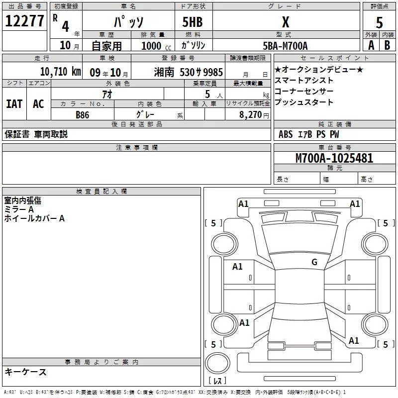This screenshot has width=398, height=398.
Task: Click exterior rating A
Action: coord(371,45)
